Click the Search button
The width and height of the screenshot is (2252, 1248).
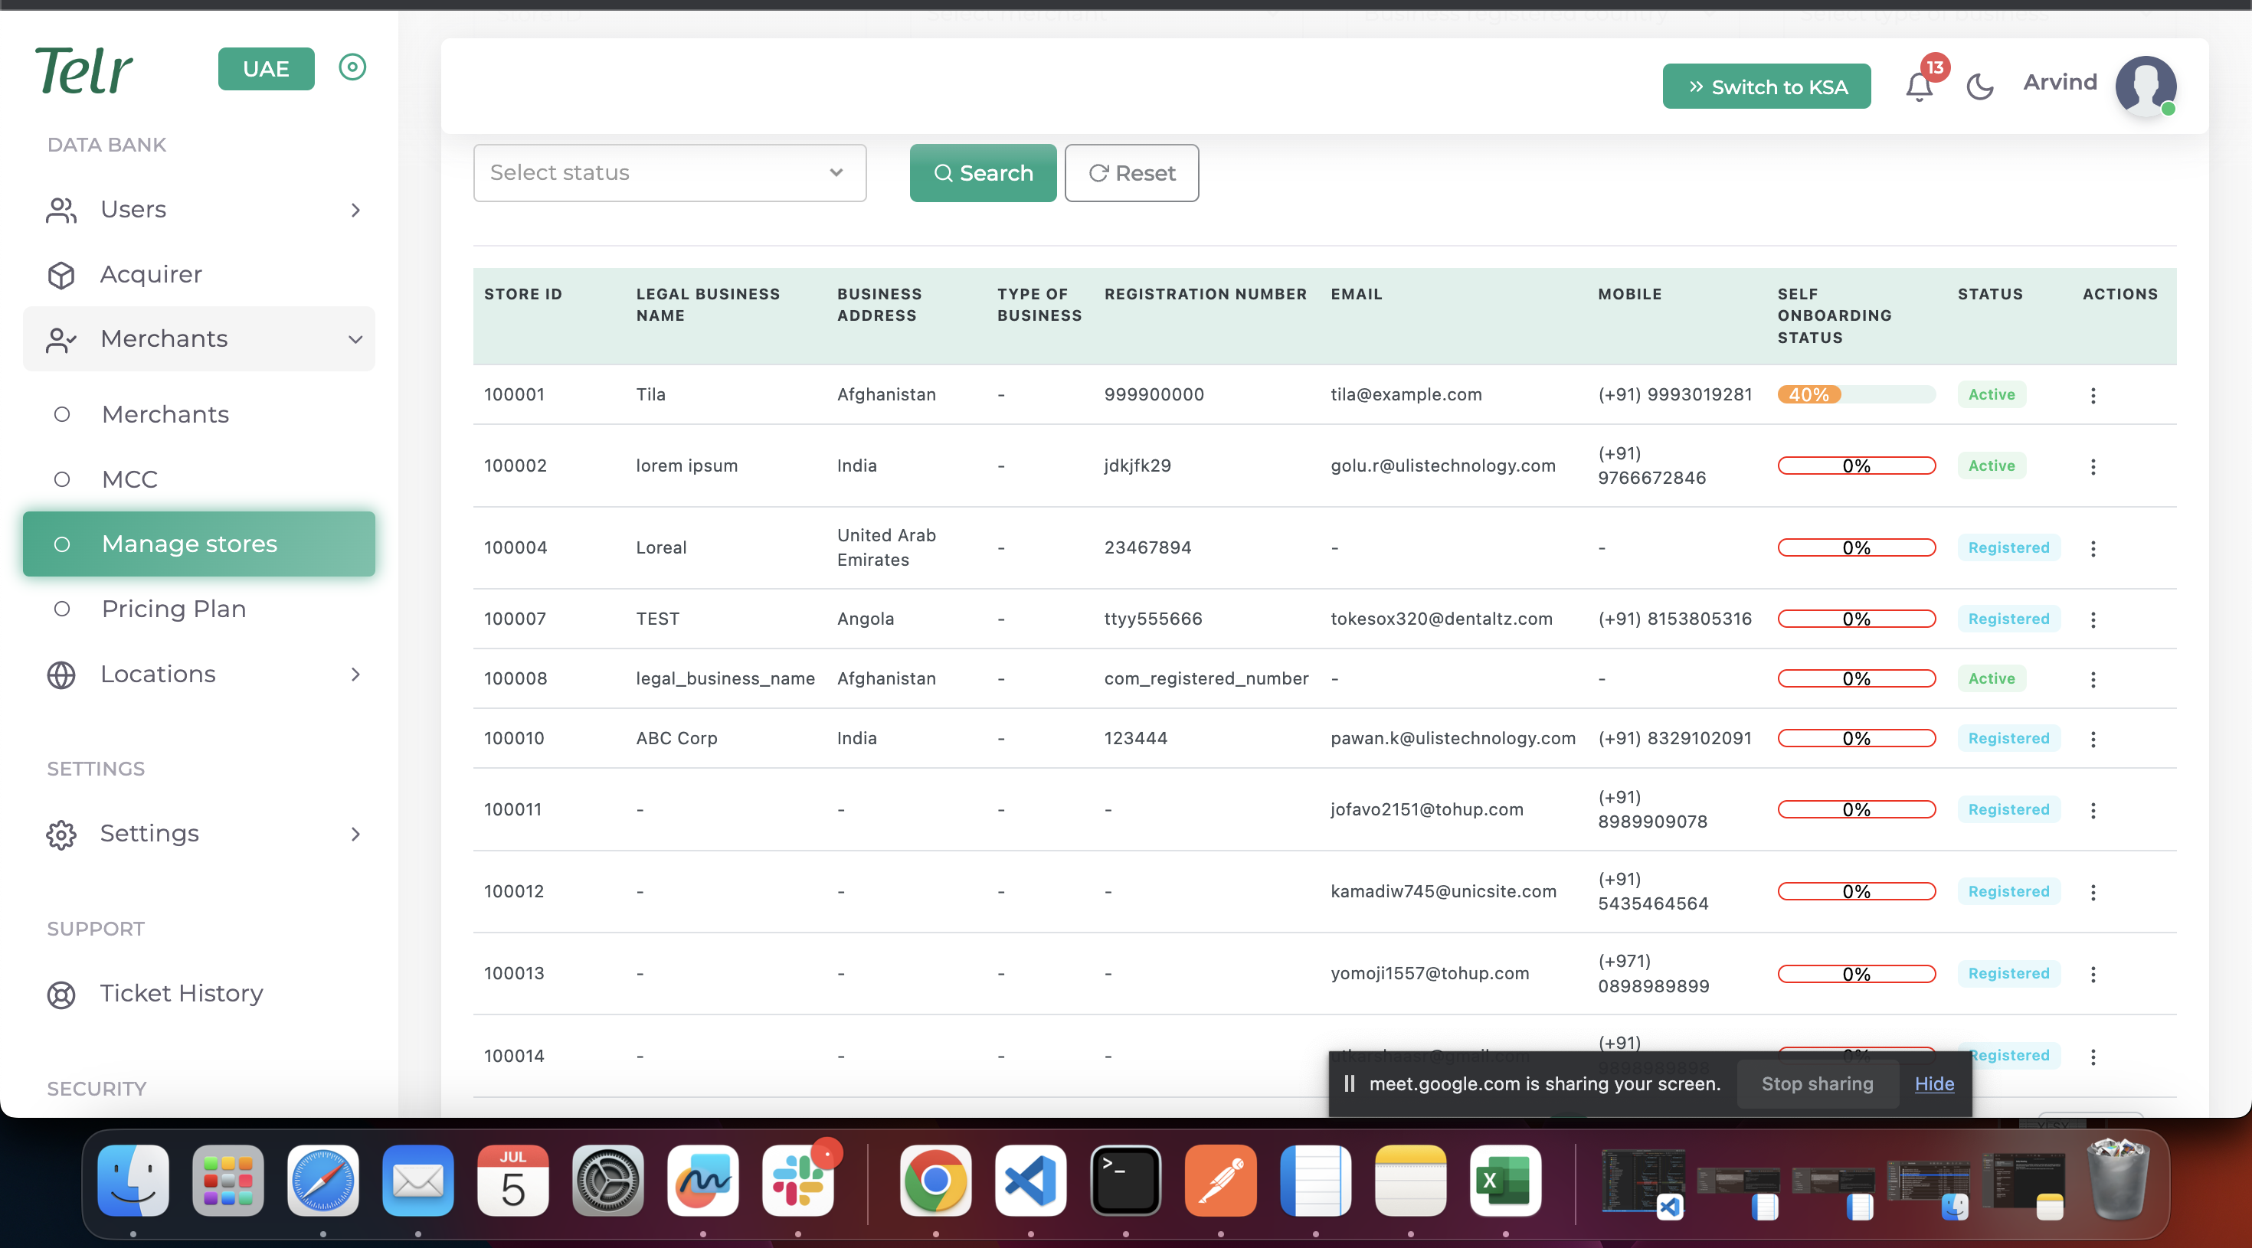click(x=983, y=173)
